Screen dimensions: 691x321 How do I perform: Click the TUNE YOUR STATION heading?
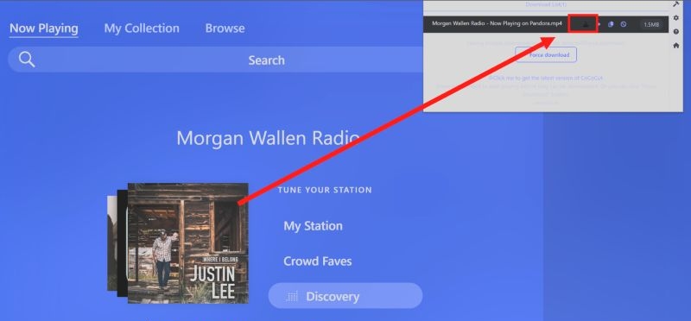[x=325, y=190]
